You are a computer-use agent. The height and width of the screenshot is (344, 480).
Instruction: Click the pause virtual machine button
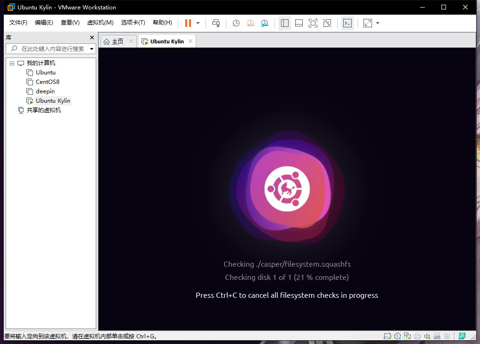tap(188, 23)
